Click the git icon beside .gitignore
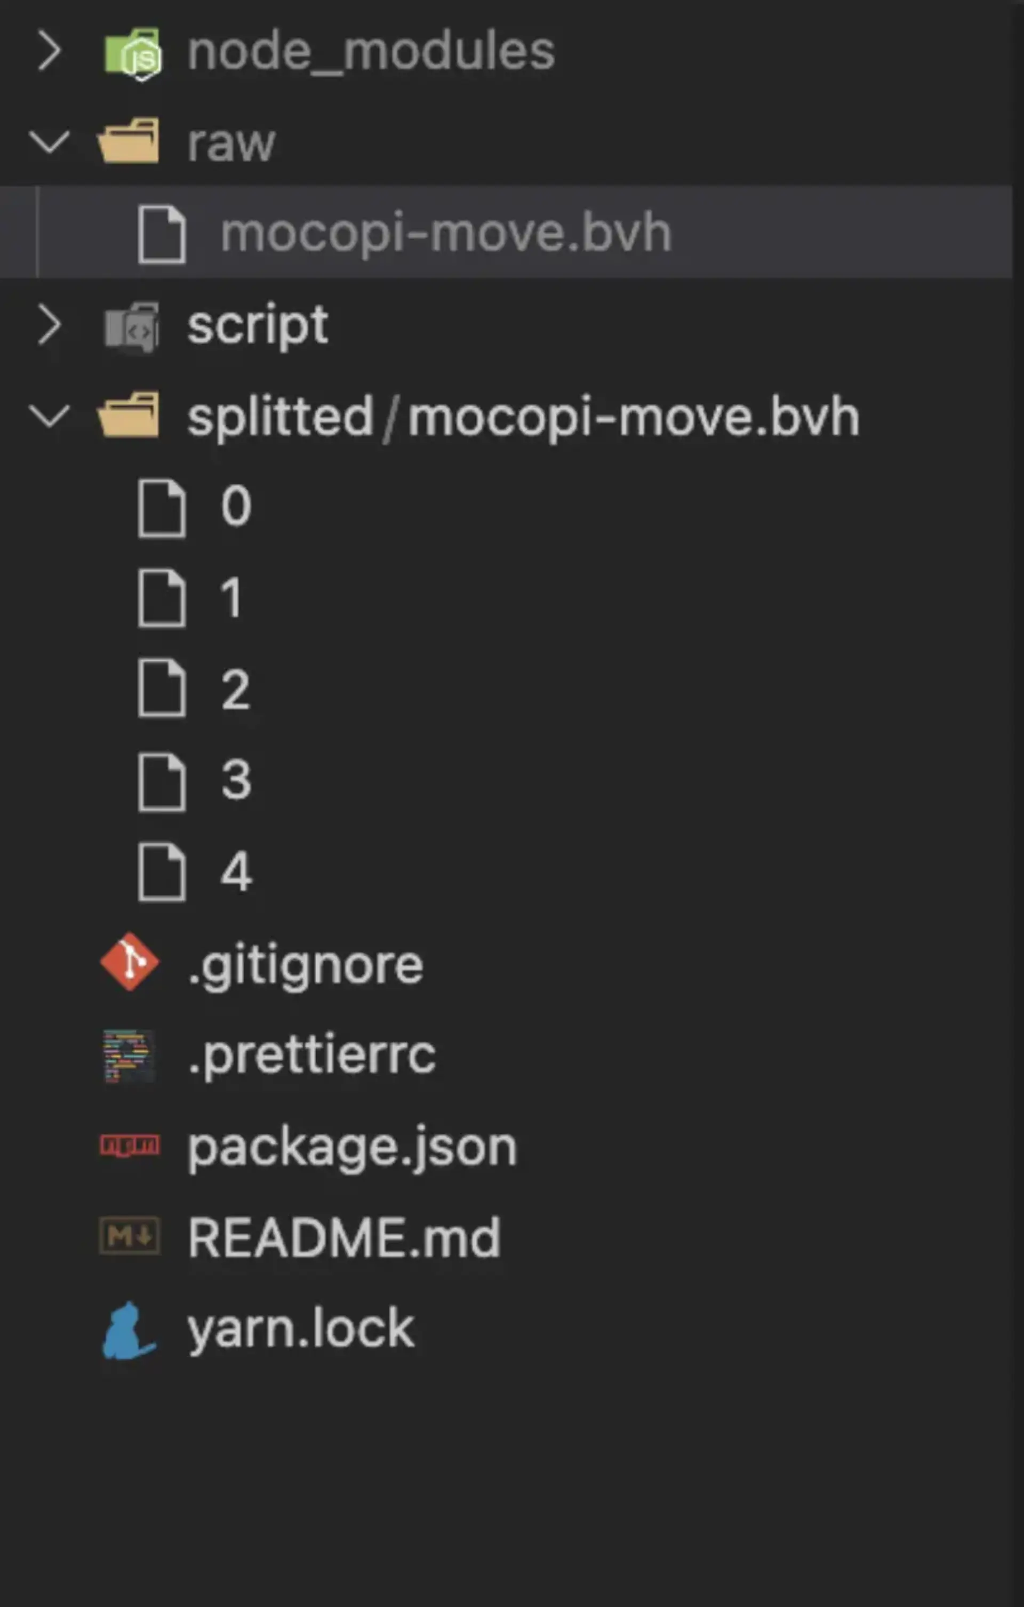The image size is (1024, 1607). [130, 962]
